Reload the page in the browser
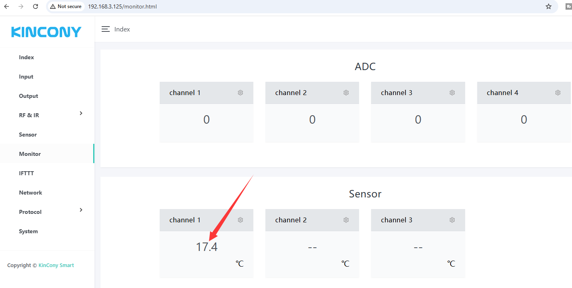The width and height of the screenshot is (572, 288). pos(35,6)
